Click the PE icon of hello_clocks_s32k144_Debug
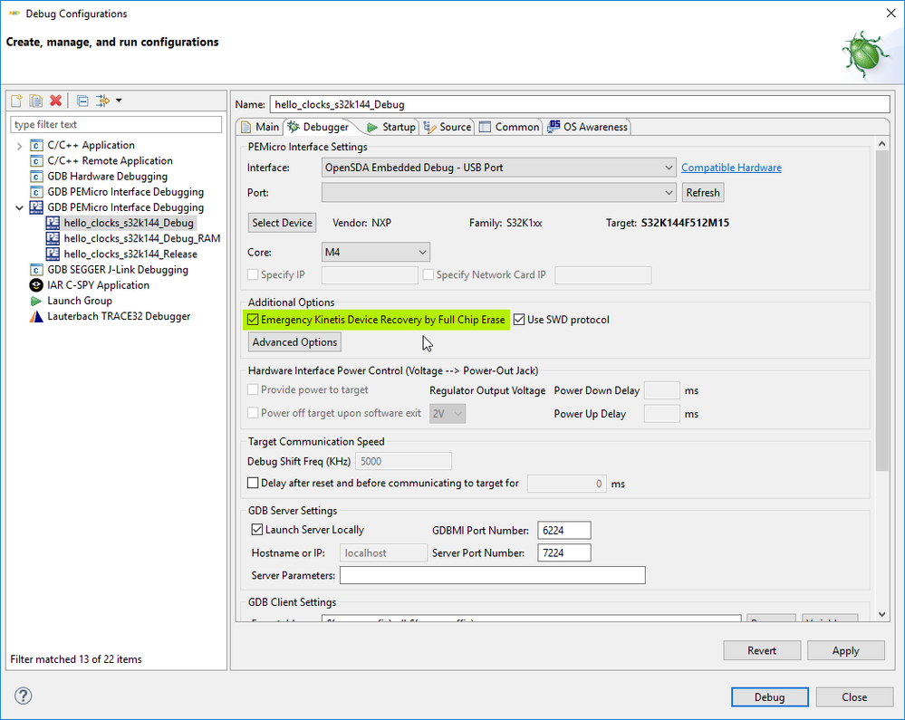This screenshot has width=905, height=720. pyautogui.click(x=53, y=223)
